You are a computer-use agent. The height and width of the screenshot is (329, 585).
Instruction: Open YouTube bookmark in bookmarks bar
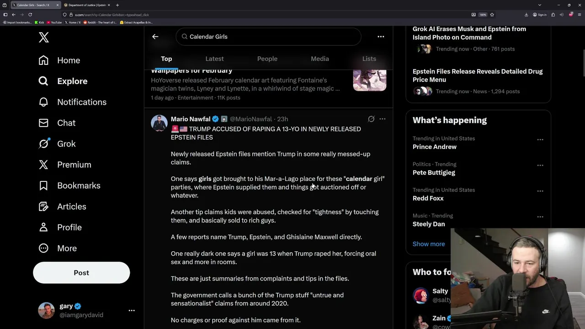pos(54,22)
